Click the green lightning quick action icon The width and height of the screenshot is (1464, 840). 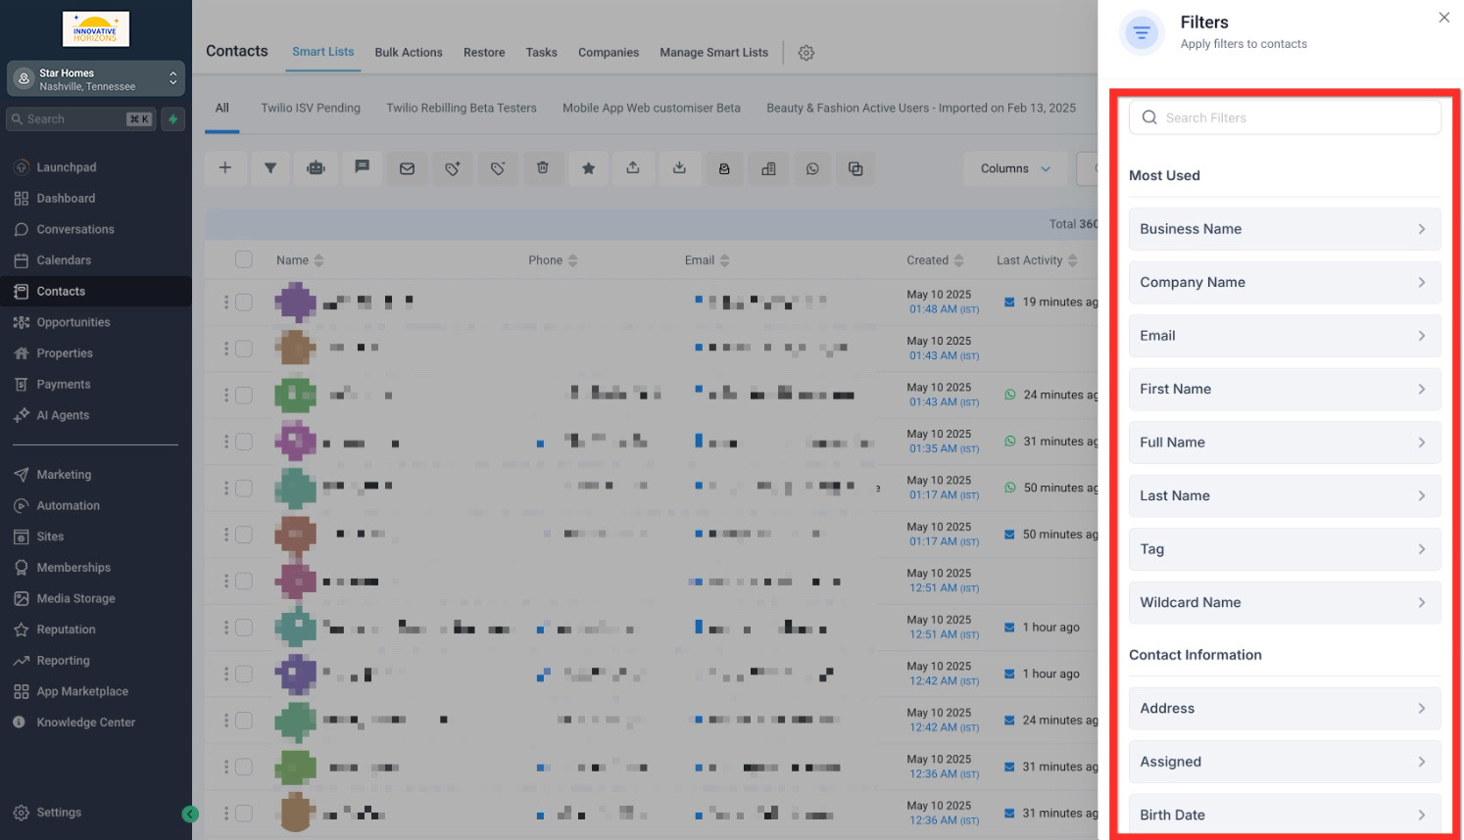click(173, 119)
